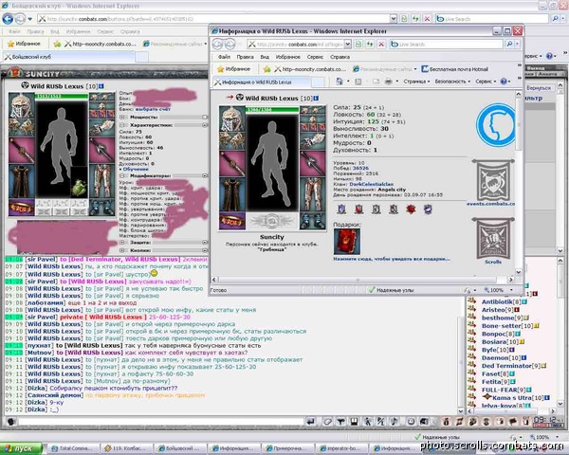The image size is (569, 455).
Task: Click the stop loading X icon in popup
Action: coord(381,45)
